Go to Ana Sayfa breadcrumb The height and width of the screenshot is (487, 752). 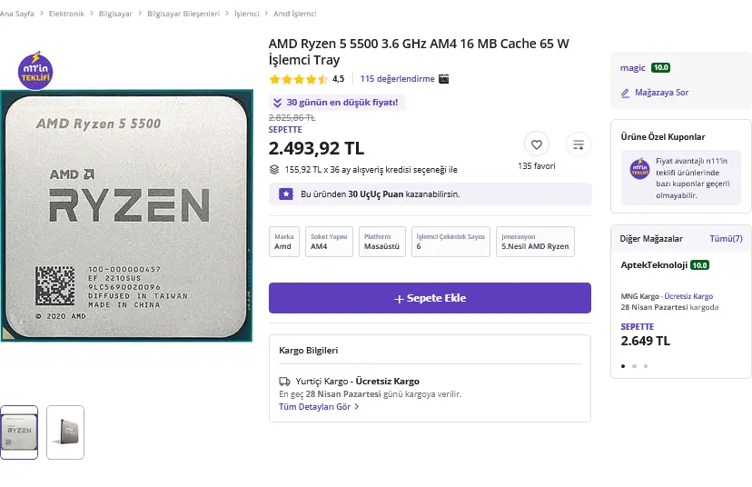16,14
